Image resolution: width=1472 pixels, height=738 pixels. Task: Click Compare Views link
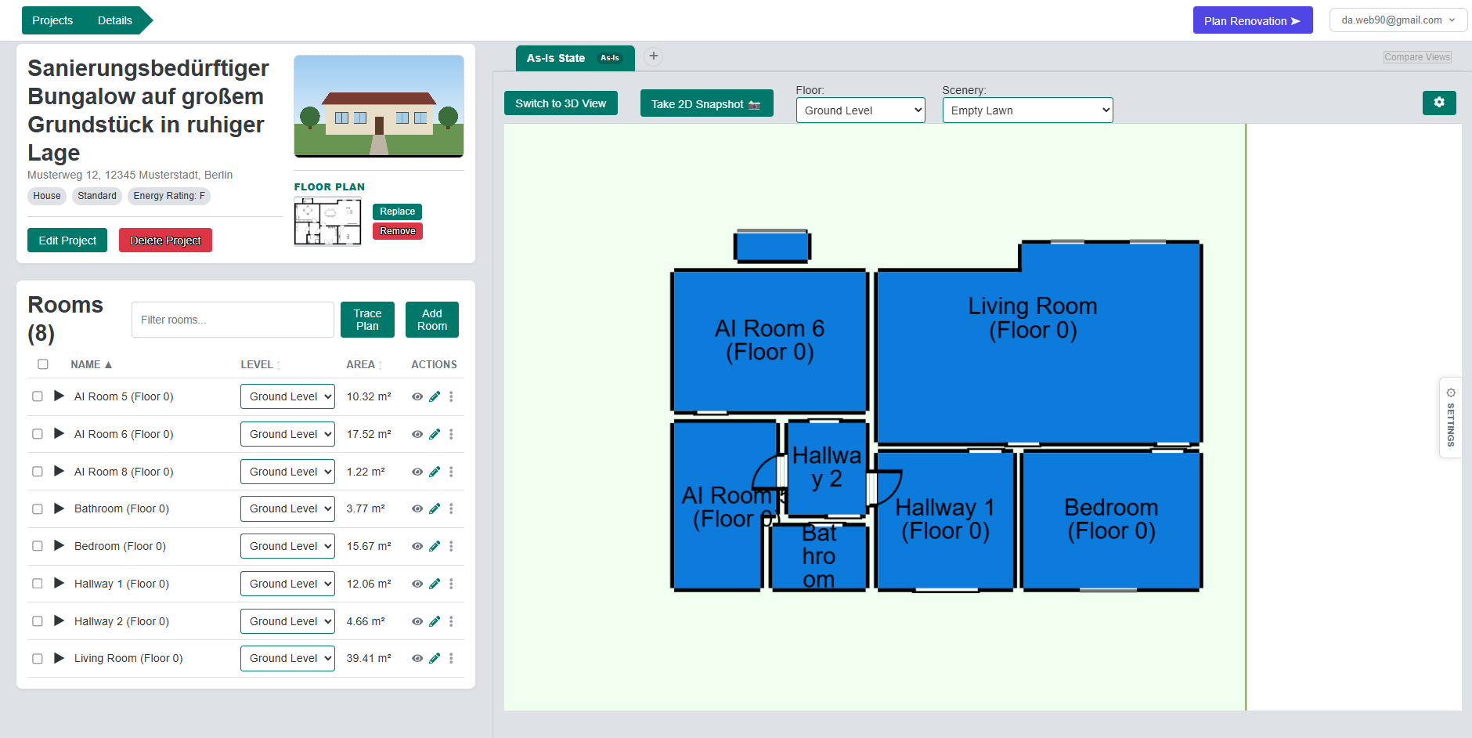pyautogui.click(x=1417, y=57)
